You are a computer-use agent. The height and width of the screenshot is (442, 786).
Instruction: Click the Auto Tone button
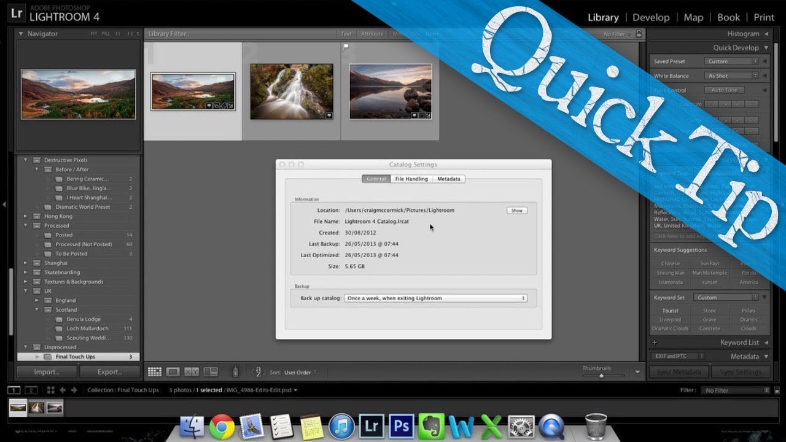725,90
